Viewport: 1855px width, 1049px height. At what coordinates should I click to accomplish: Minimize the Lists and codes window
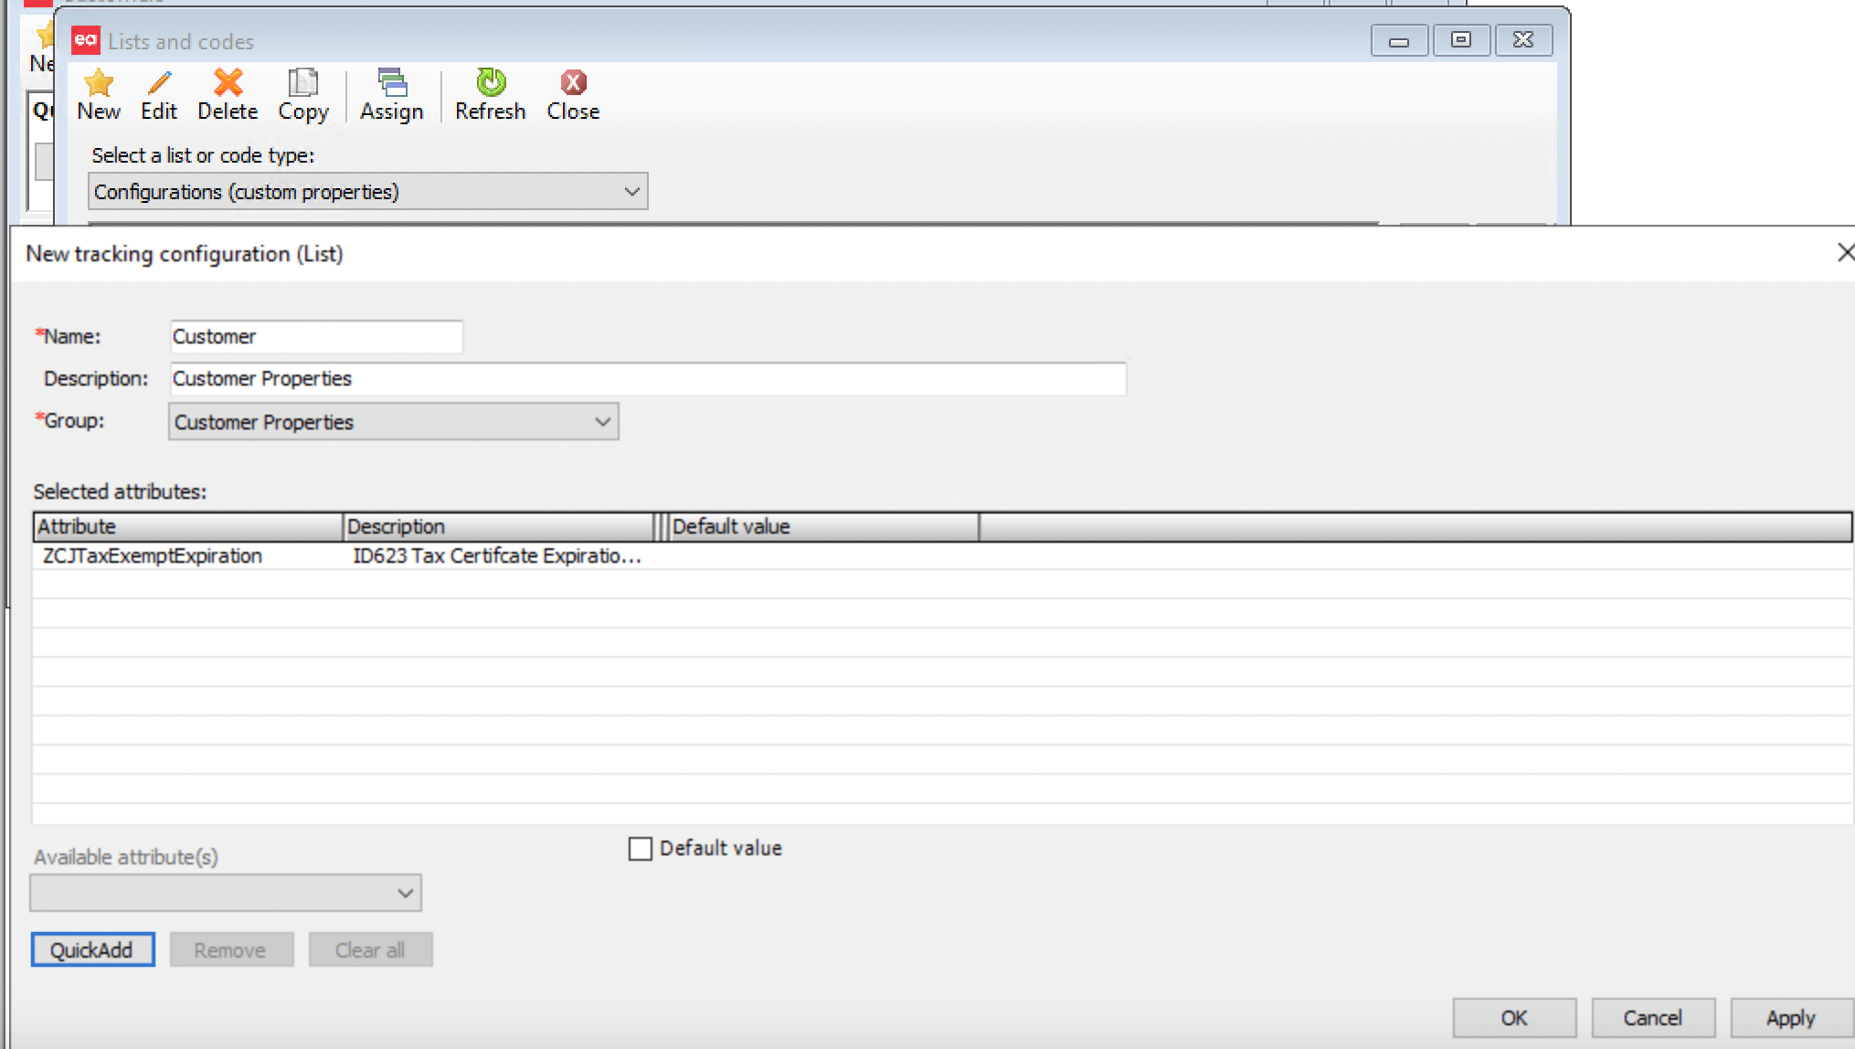click(1399, 40)
